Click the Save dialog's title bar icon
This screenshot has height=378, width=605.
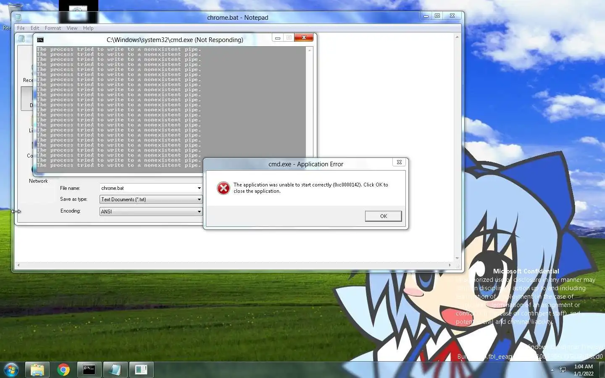click(21, 39)
